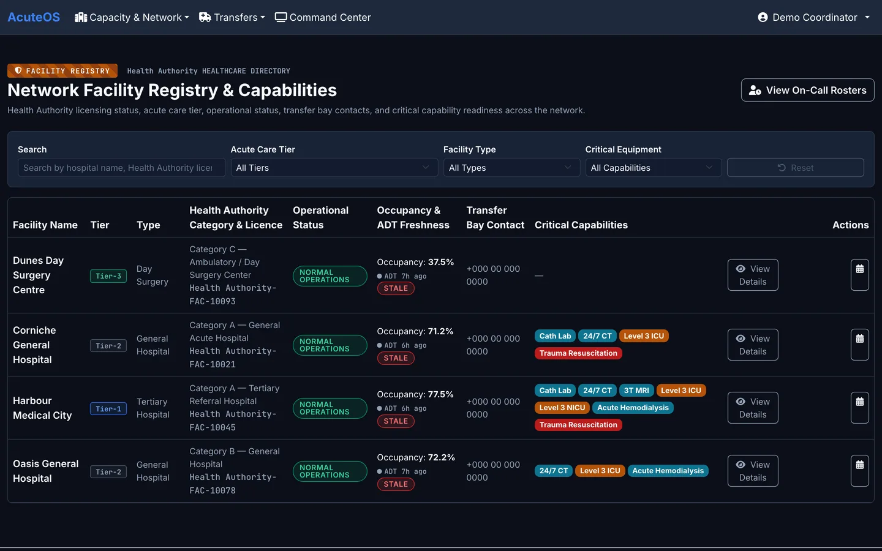View Details for Corniche General Hospital
Screen dimensions: 882x551
pos(753,345)
